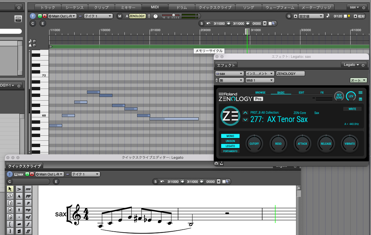The width and height of the screenshot is (371, 235).
Task: Click the ZENOLOGY ZE logo icon
Action: pyautogui.click(x=230, y=116)
